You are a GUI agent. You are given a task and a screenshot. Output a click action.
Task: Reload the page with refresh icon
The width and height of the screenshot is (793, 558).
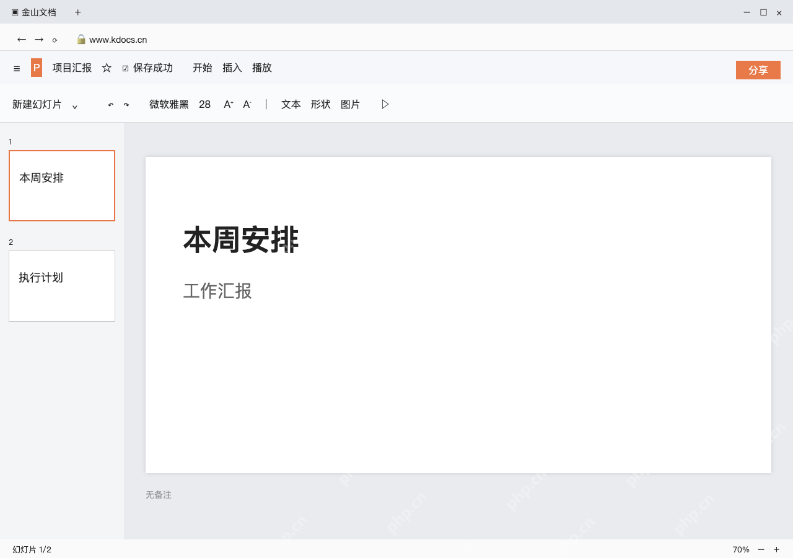[x=55, y=40]
